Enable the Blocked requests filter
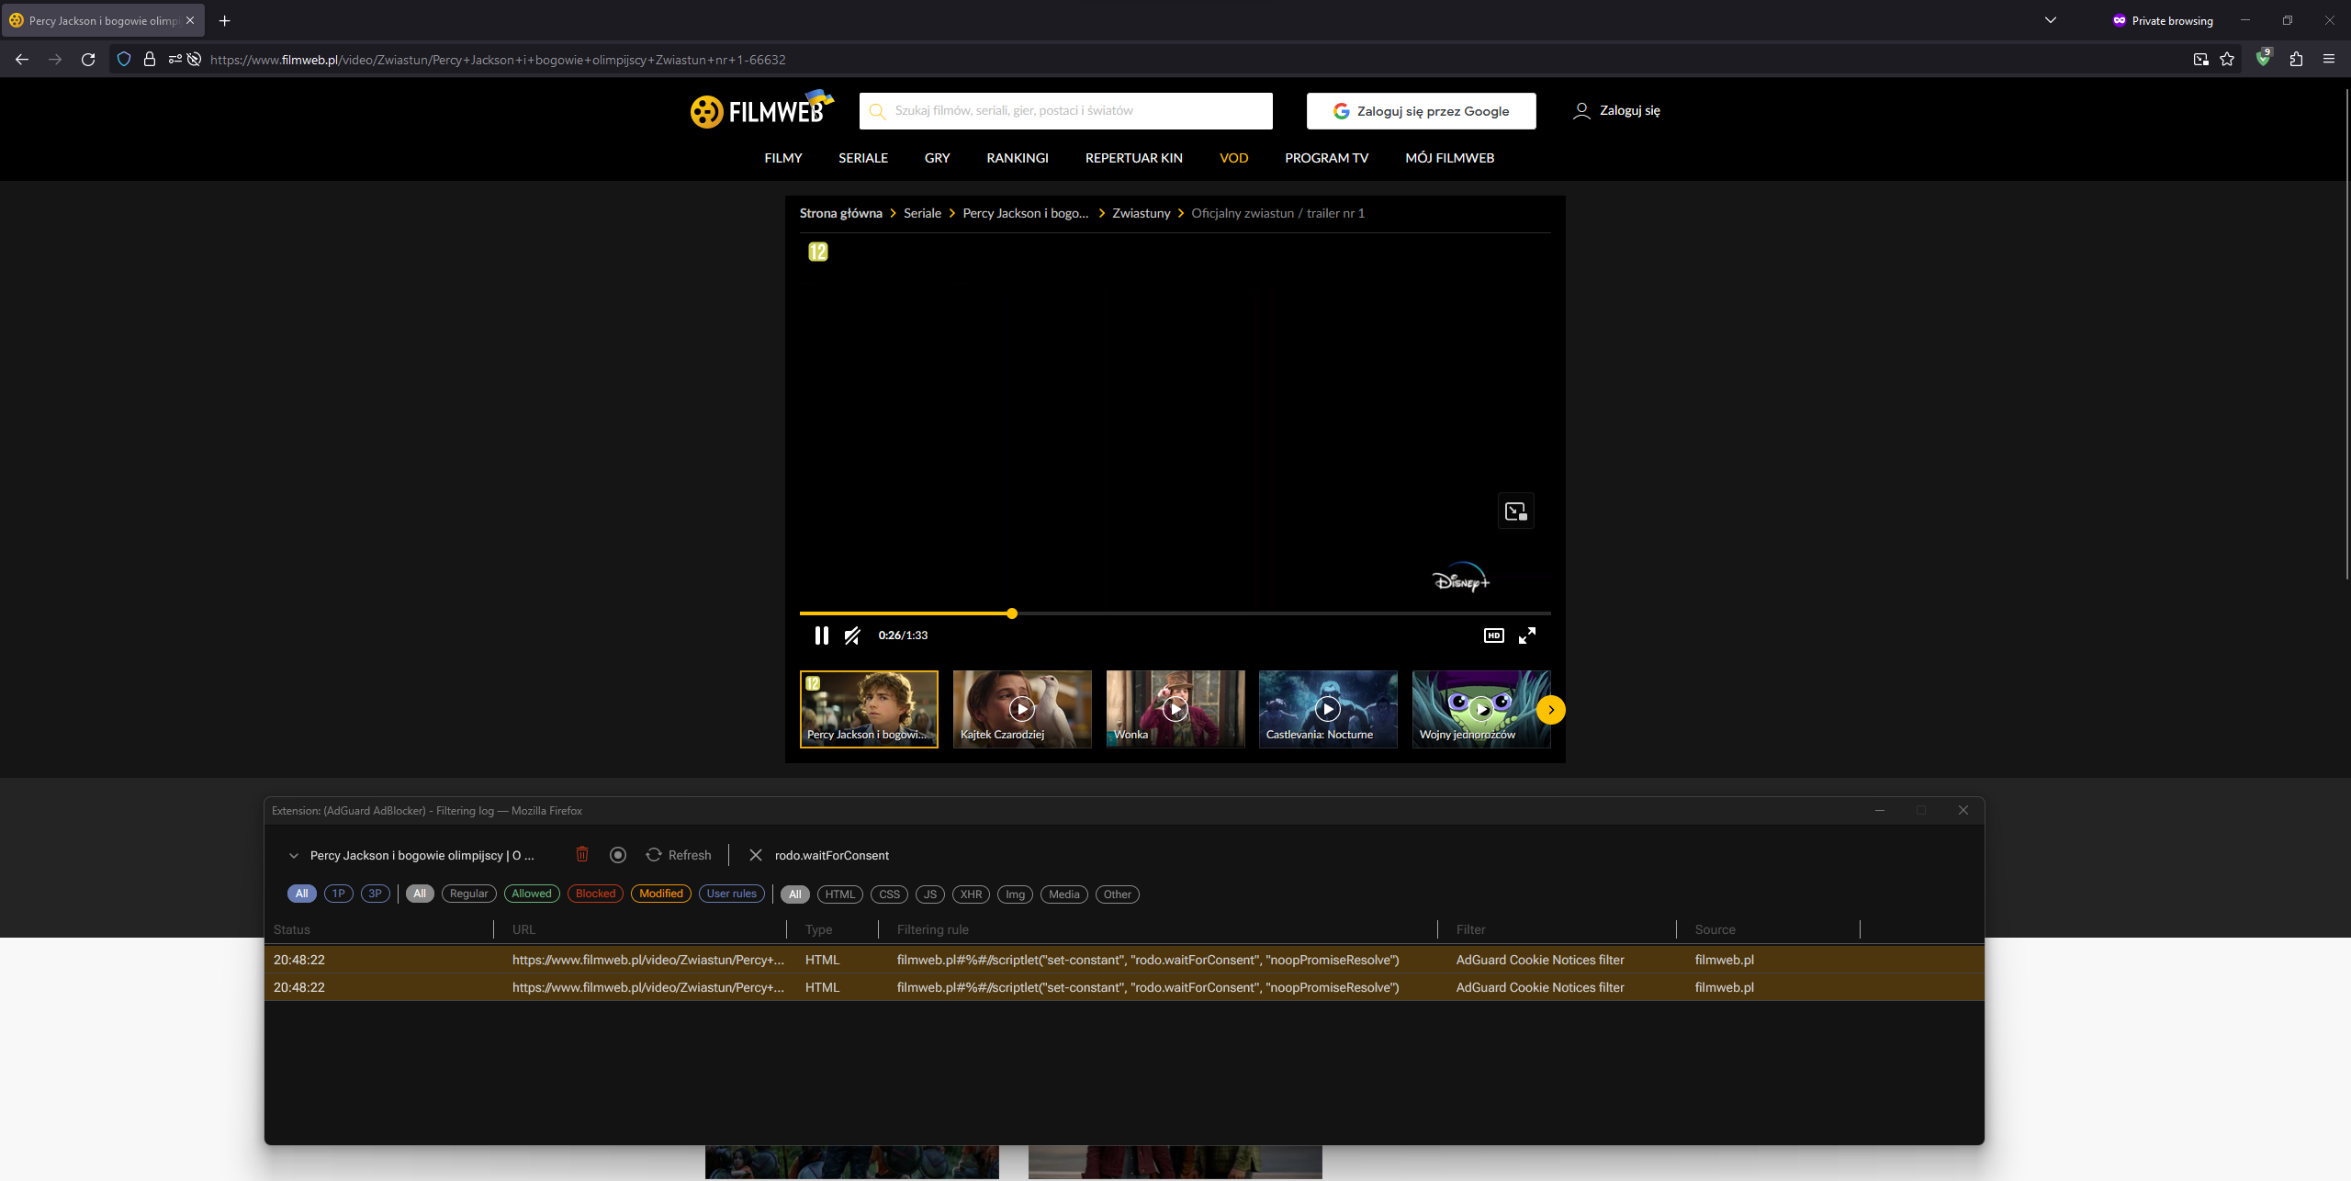Image resolution: width=2351 pixels, height=1181 pixels. point(594,894)
